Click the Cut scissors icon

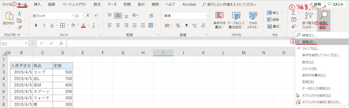[19, 14]
